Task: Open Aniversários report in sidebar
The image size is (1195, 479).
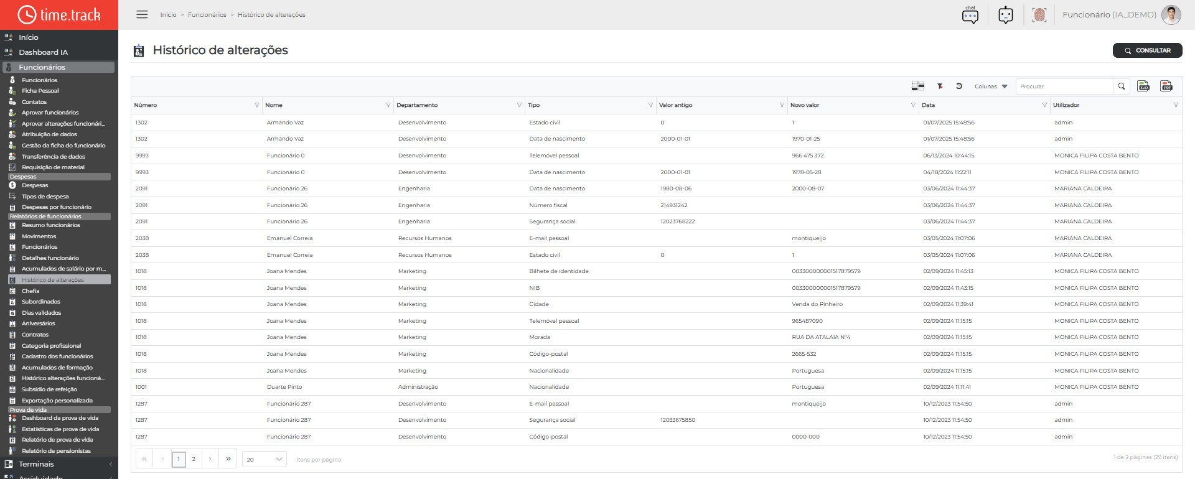Action: pos(38,323)
